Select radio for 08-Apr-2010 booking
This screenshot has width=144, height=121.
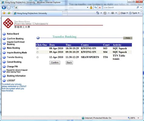(x=37, y=49)
